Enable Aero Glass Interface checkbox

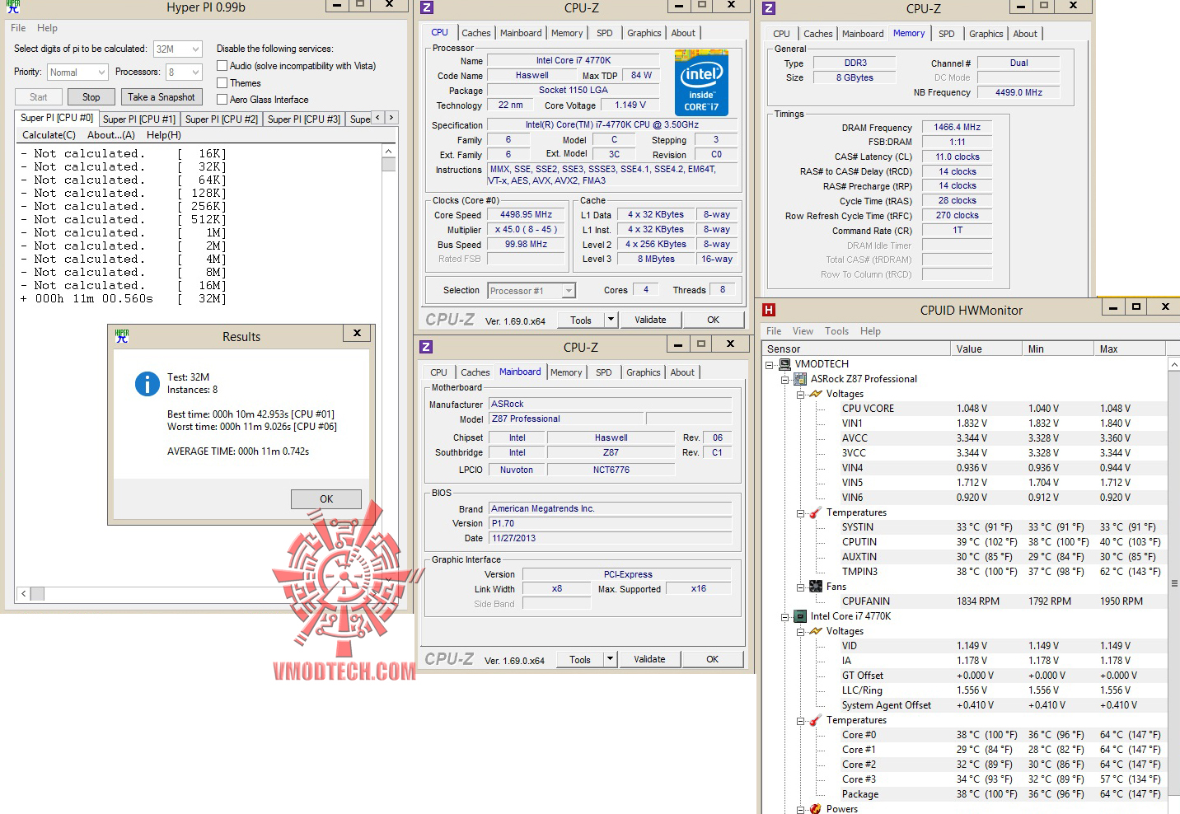222,100
